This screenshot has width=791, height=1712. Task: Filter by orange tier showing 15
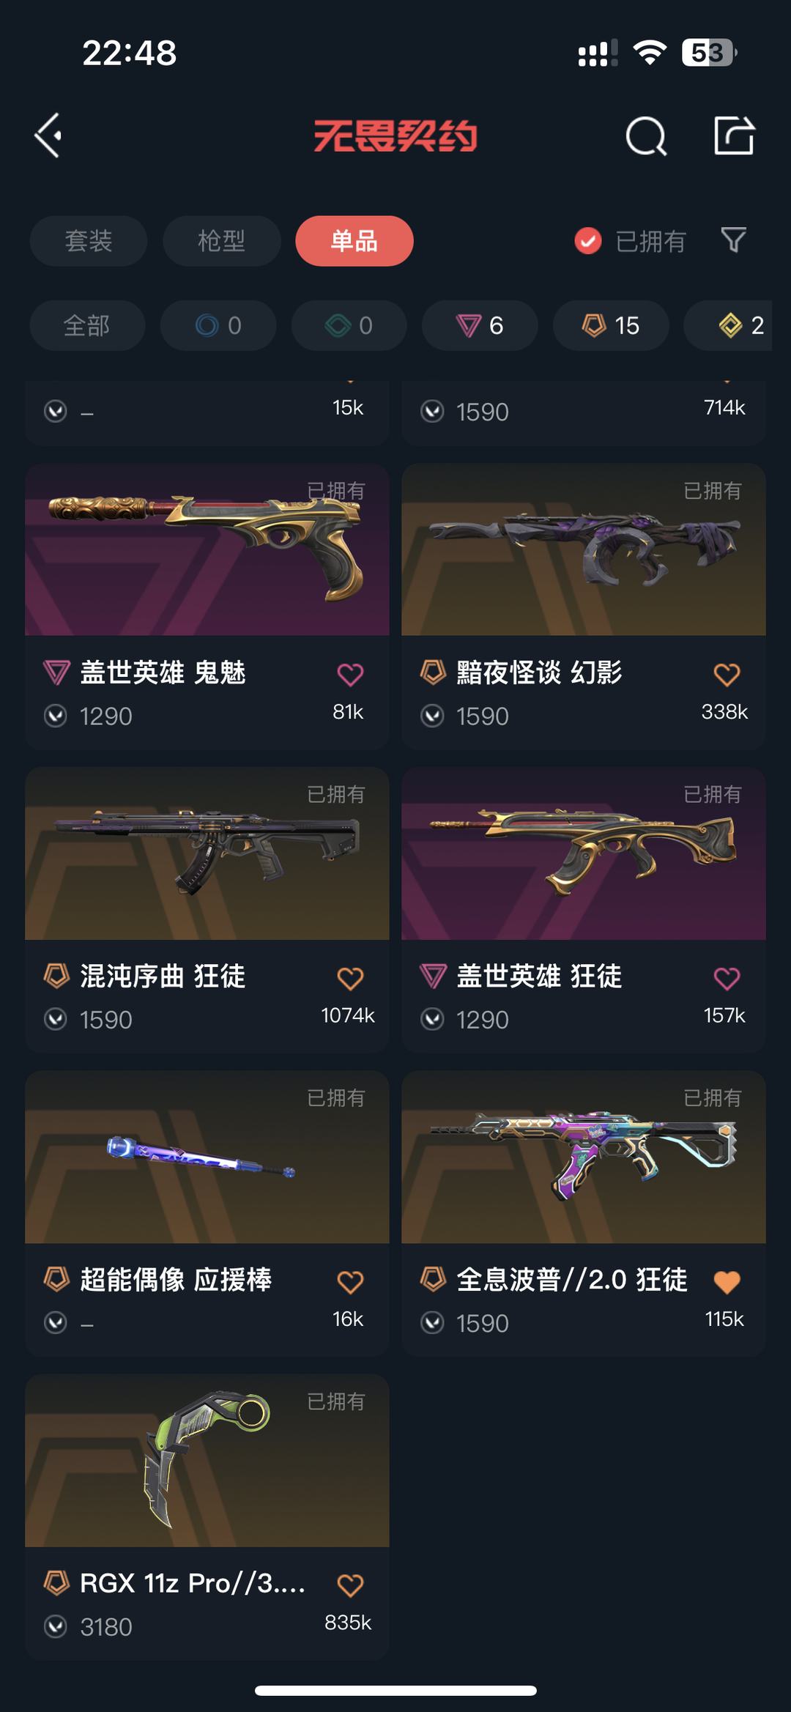coord(611,325)
